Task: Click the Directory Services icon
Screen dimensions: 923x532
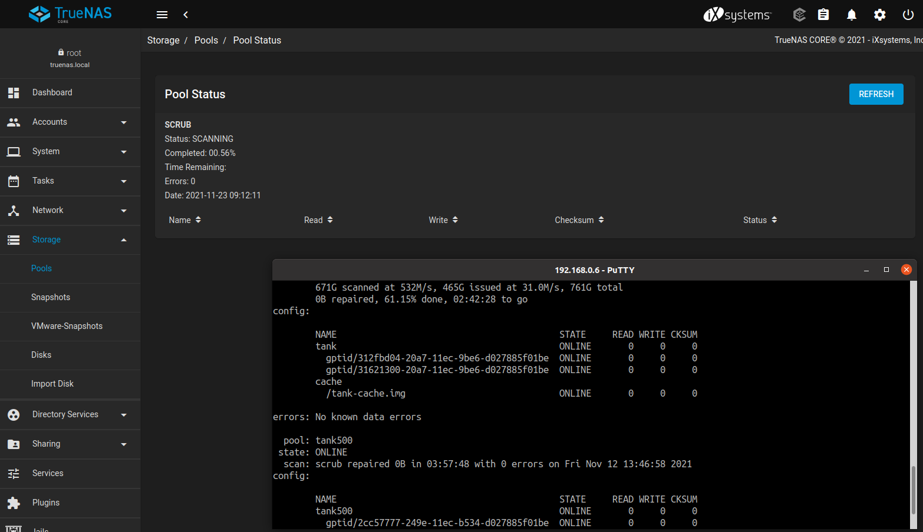Action: 14,415
